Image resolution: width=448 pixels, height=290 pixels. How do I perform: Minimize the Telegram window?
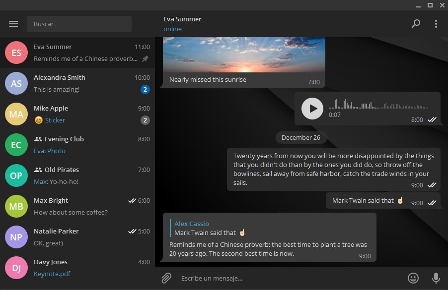418,6
